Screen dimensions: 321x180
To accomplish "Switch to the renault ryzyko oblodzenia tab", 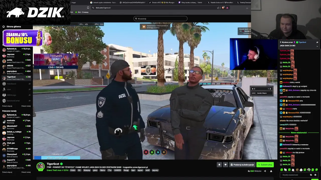I will tap(103, 2).
